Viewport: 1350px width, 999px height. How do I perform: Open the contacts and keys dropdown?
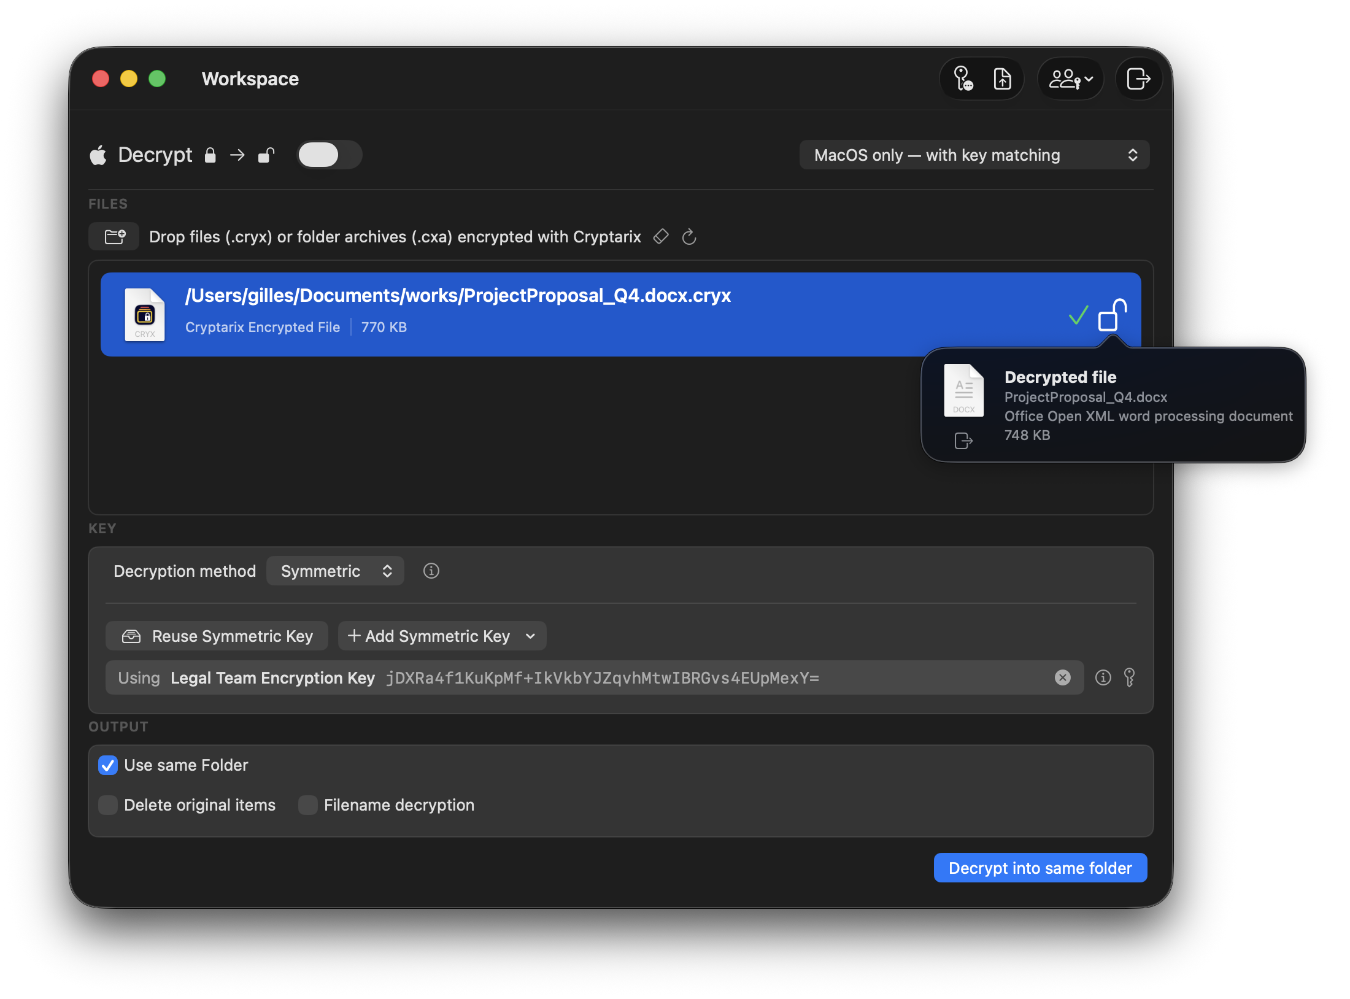[x=1071, y=79]
